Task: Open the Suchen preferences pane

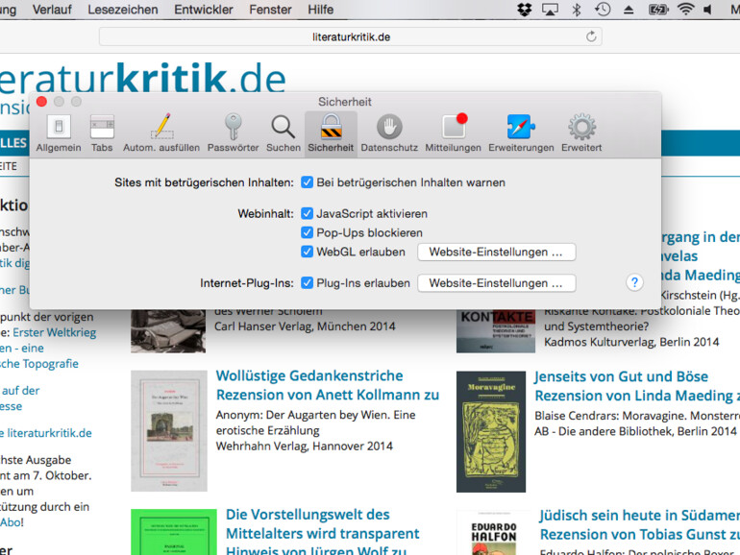Action: click(x=284, y=133)
